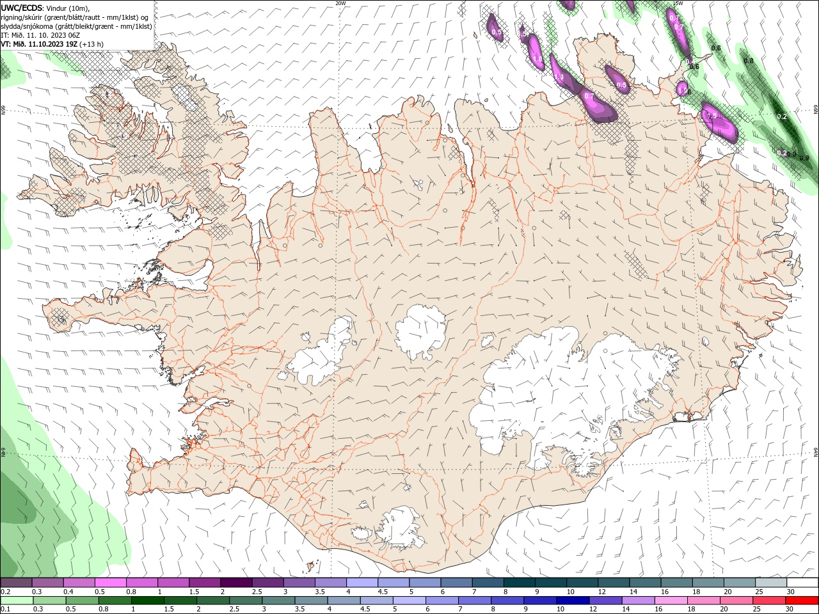The height and width of the screenshot is (614, 819).
Task: Click the VT: Mið. 11.10.2023 19Z (+13 h) line
Action: [52, 44]
